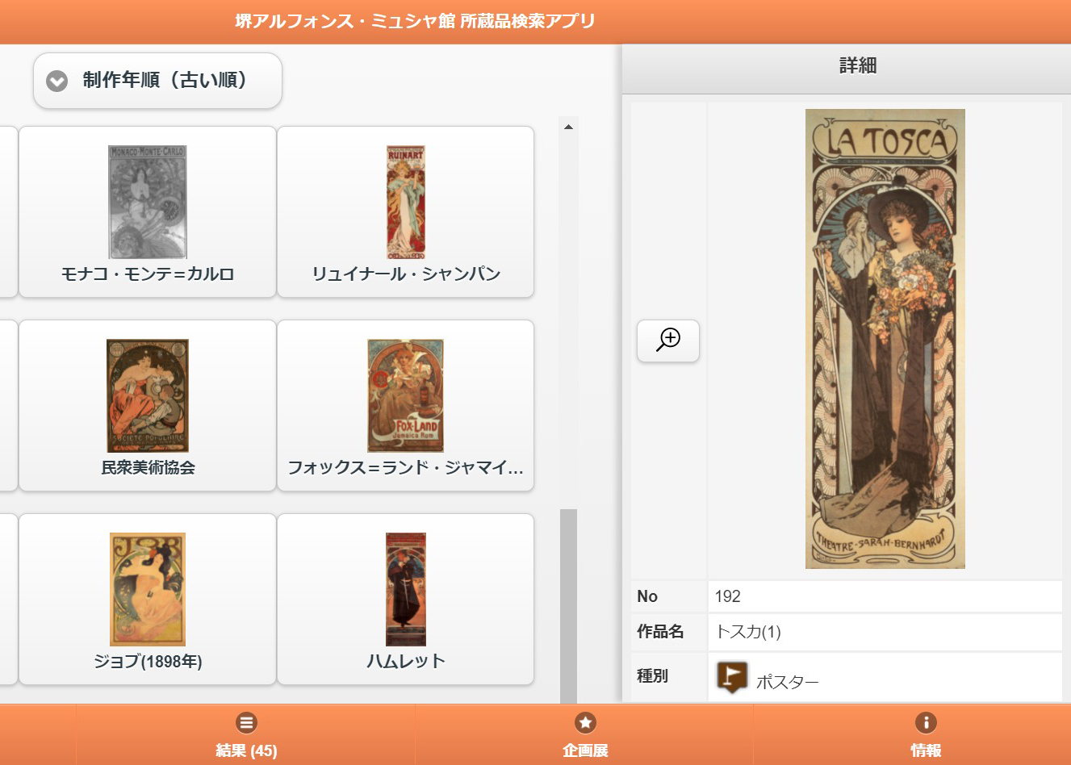Click the grey scrollbar thumb of results list
This screenshot has height=765, width=1071.
click(568, 605)
